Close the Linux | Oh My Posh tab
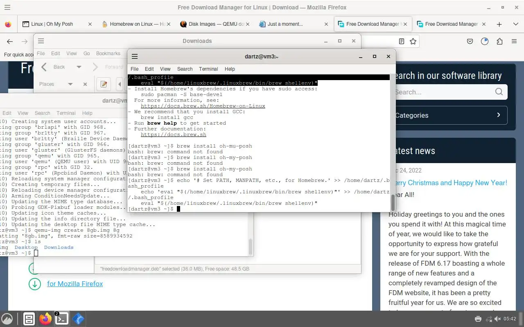The width and height of the screenshot is (524, 327). point(90,24)
